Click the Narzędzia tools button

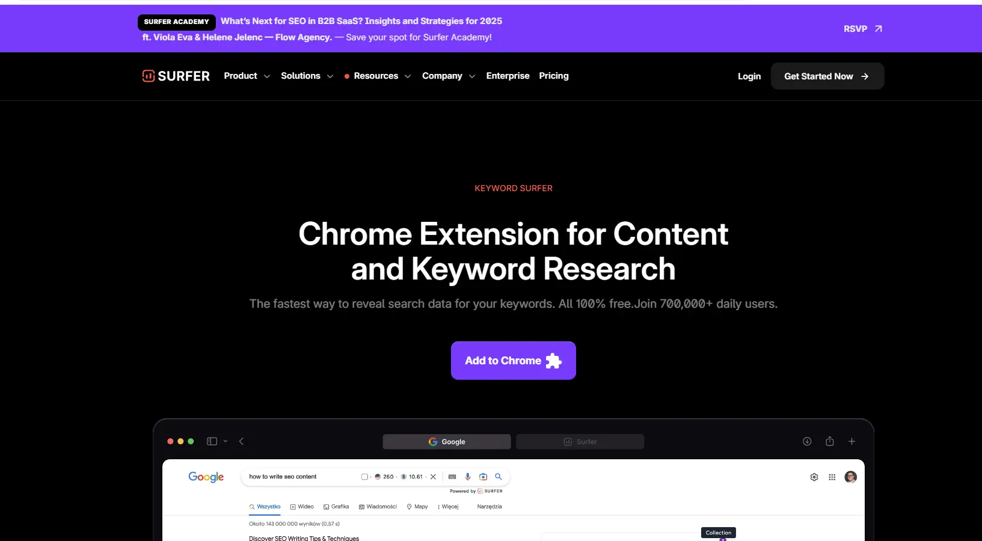[x=489, y=507]
